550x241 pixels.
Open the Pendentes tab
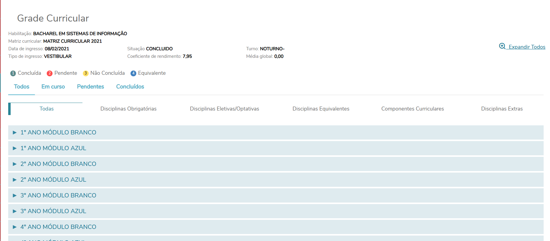[90, 87]
